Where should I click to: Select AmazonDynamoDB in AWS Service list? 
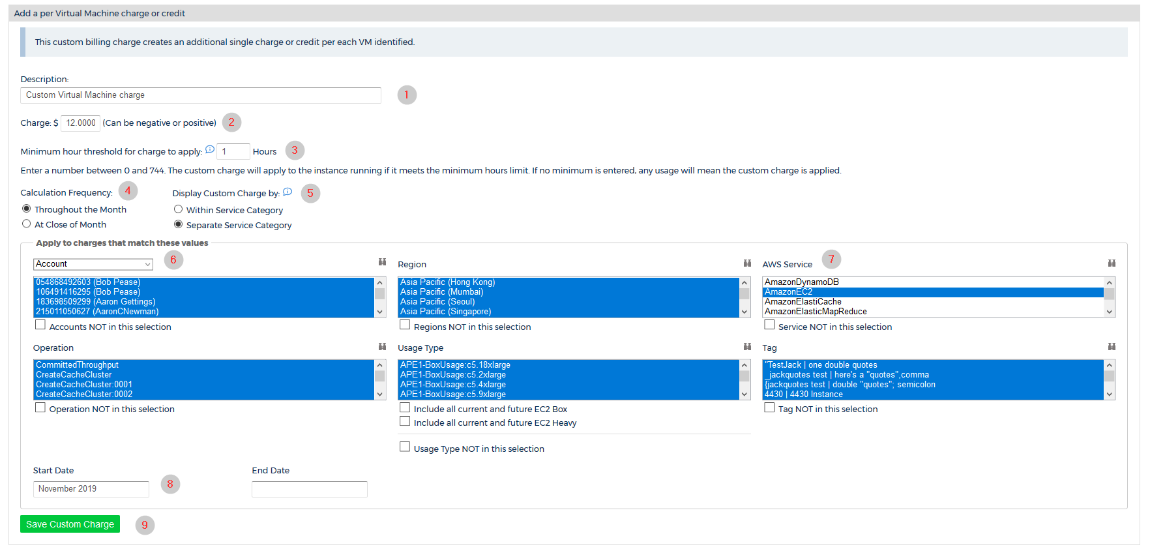coord(933,282)
